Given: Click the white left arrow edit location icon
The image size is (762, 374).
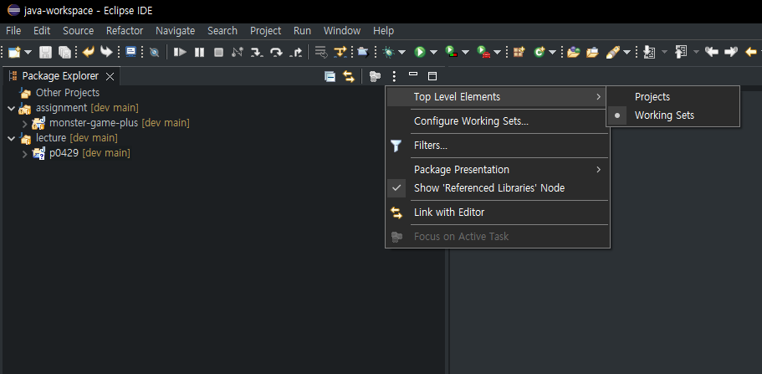Looking at the screenshot, I should coord(712,52).
